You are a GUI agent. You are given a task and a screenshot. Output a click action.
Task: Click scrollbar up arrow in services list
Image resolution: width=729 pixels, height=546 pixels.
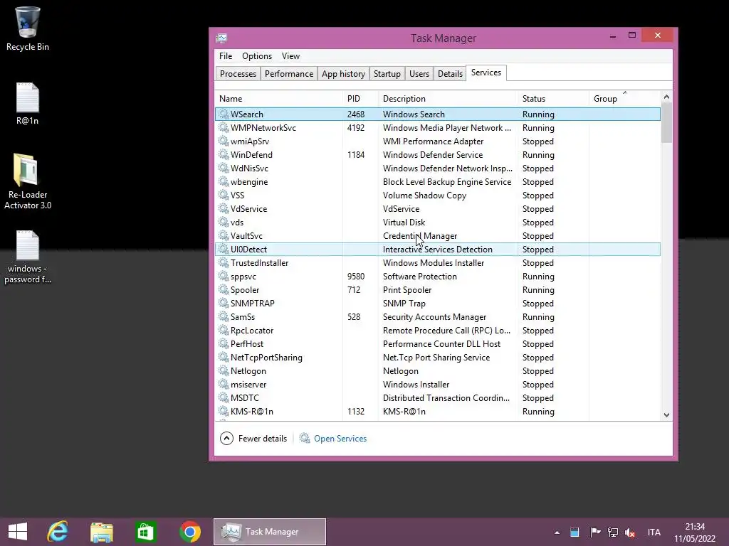coord(666,97)
